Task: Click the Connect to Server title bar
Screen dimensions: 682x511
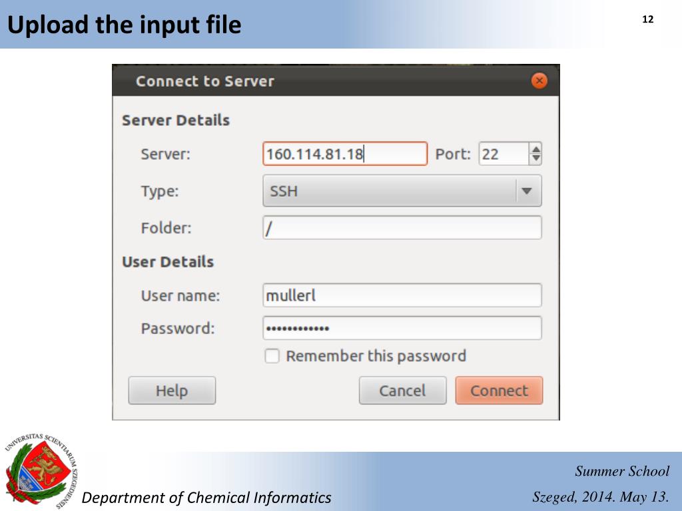Action: point(333,81)
